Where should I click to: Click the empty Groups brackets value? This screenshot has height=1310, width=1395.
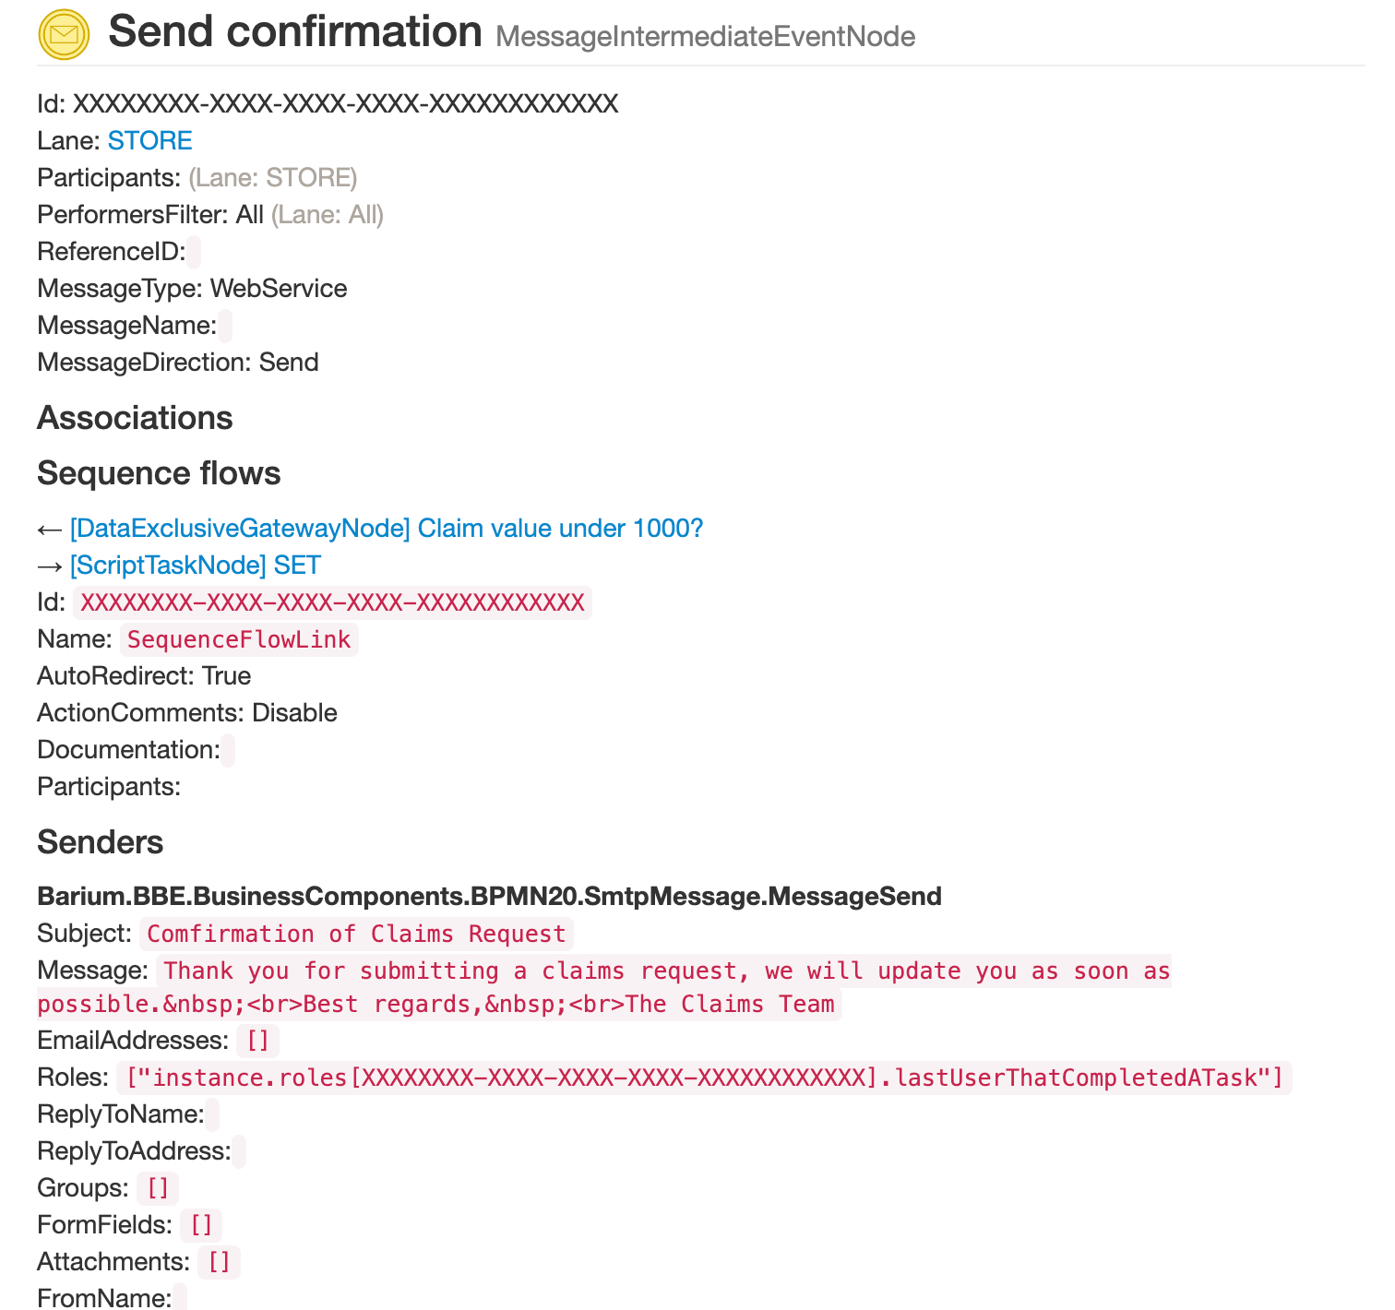click(x=158, y=1188)
